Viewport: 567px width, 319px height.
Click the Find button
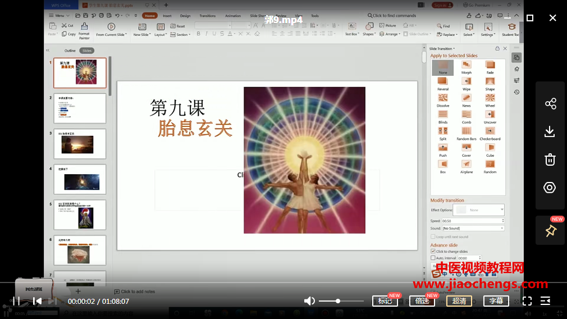(x=443, y=26)
